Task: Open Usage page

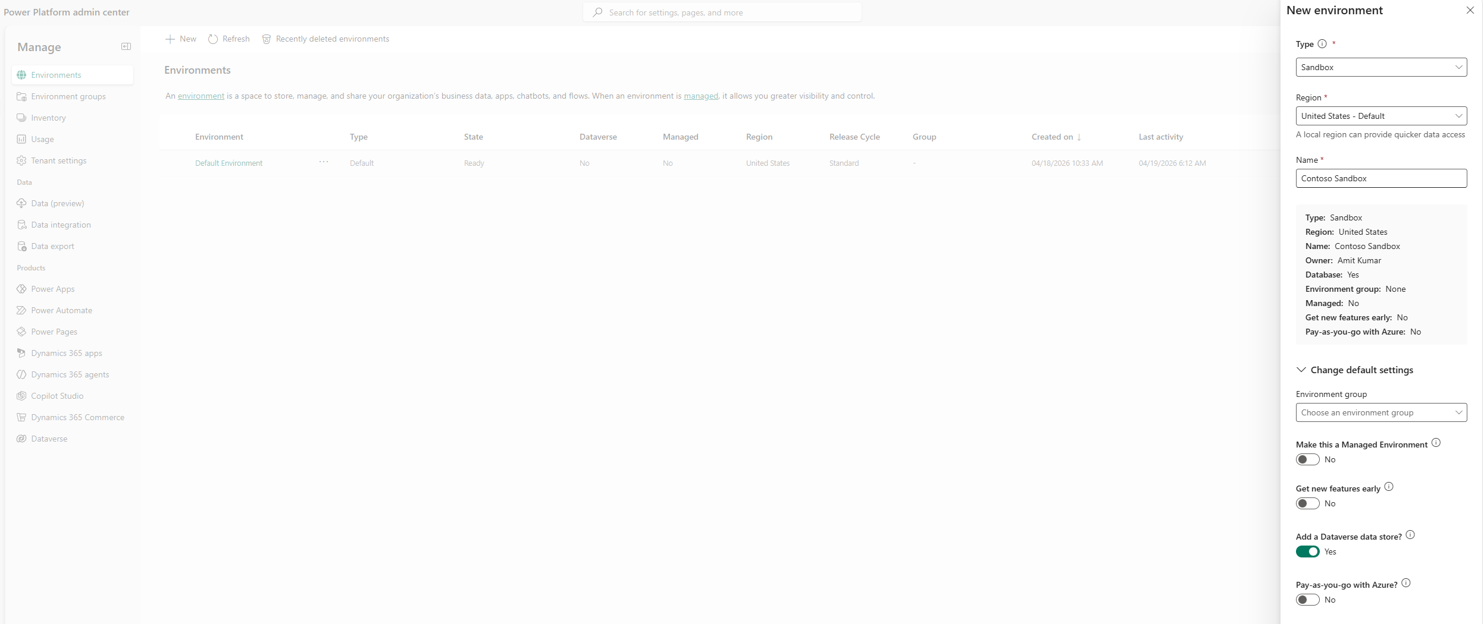Action: click(73, 139)
